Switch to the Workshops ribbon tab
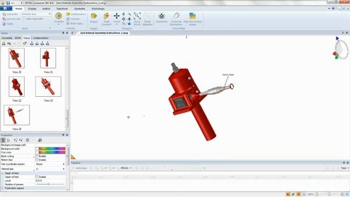This screenshot has height=197, width=350. click(98, 9)
